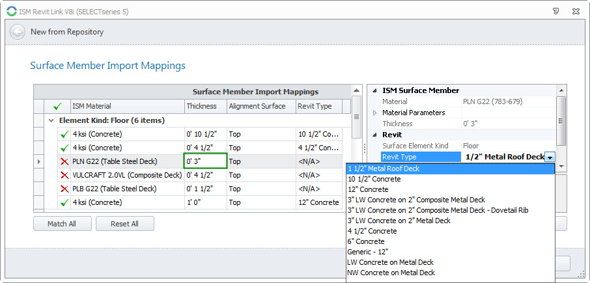Close the ISM Revit Link window
590x283 pixels.
pos(576,11)
